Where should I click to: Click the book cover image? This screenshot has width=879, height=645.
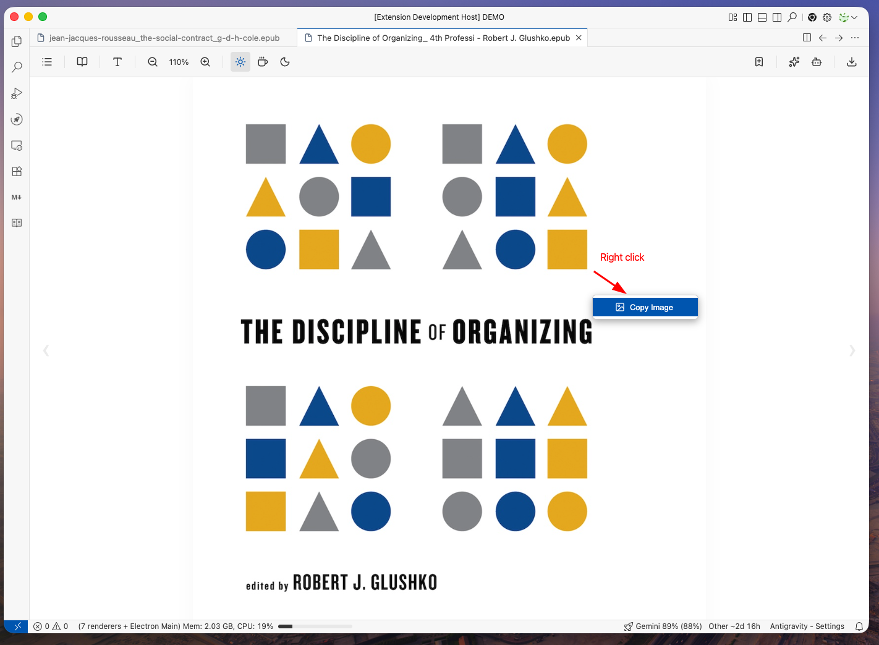coord(449,348)
